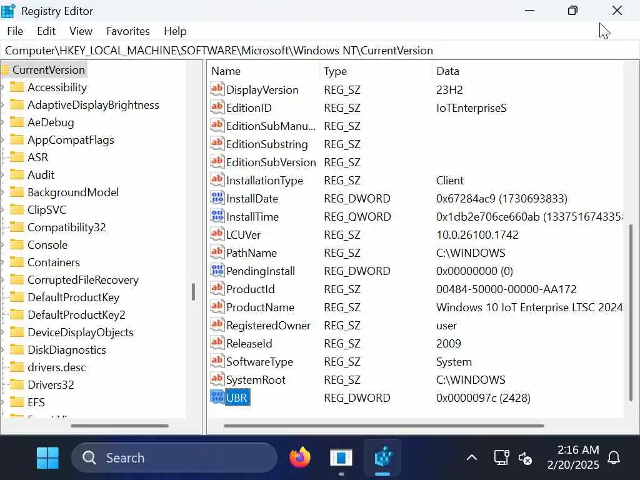Click the AeDebug folder icon
The width and height of the screenshot is (640, 480).
click(17, 122)
